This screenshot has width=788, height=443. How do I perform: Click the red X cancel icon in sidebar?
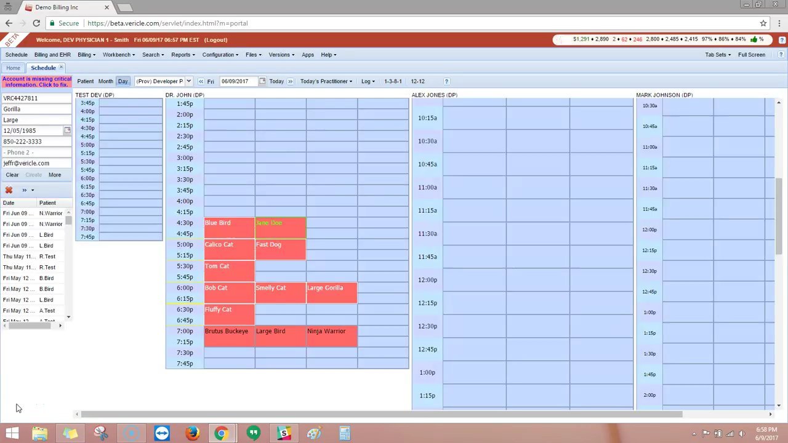coord(9,190)
